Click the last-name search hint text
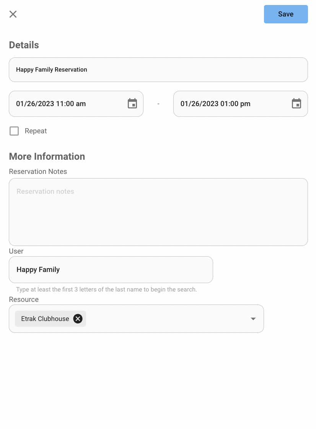The image size is (316, 429). [106, 290]
